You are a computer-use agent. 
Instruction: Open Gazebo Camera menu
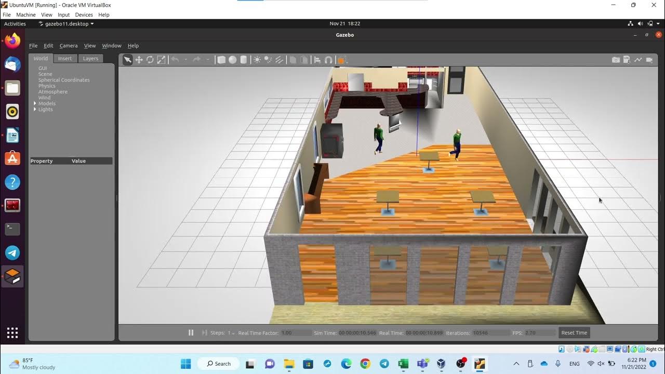click(69, 46)
